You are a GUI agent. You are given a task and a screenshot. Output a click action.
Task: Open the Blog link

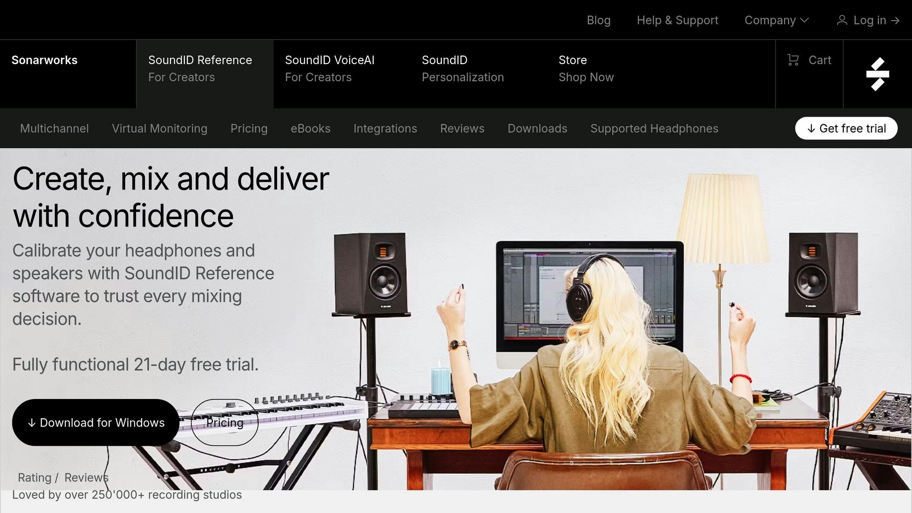[x=598, y=20]
